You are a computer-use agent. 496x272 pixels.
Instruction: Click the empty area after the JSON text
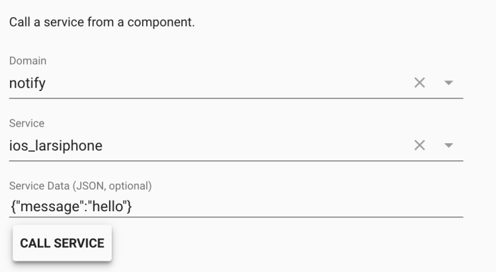pos(298,207)
